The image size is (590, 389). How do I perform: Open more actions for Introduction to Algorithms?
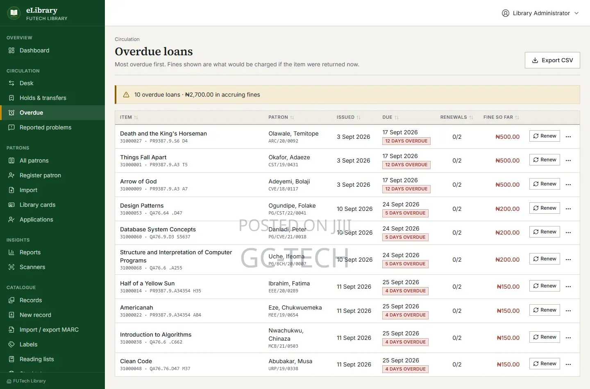click(x=568, y=338)
